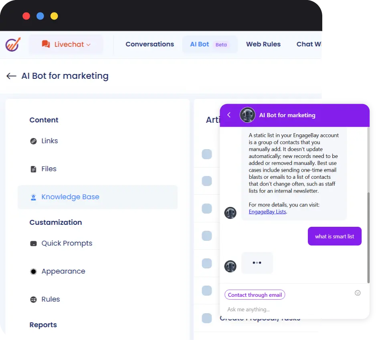This screenshot has height=340, width=384.
Task: Click the Rules icon in sidebar
Action: pos(34,300)
